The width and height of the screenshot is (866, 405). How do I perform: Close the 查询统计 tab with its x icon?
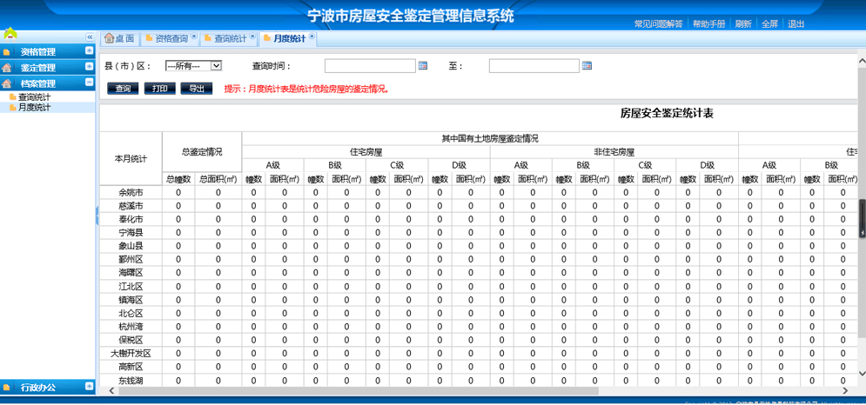253,37
